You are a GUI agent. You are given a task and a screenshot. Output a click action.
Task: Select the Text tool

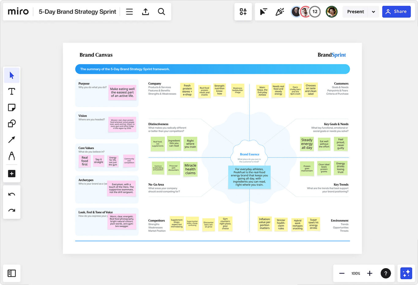[12, 91]
